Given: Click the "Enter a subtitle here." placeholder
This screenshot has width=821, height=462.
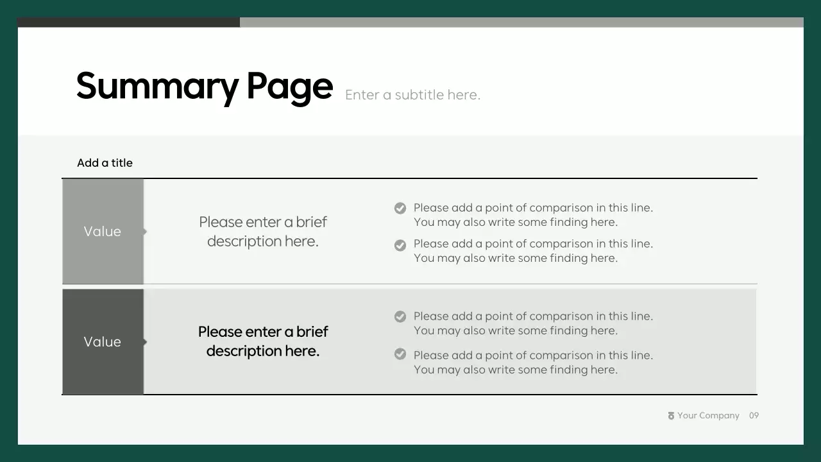Looking at the screenshot, I should [x=412, y=95].
